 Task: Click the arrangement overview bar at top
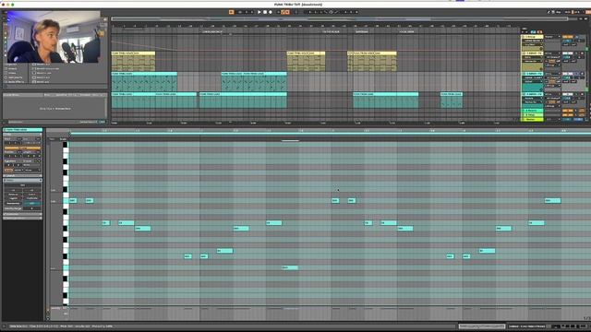(x=339, y=18)
